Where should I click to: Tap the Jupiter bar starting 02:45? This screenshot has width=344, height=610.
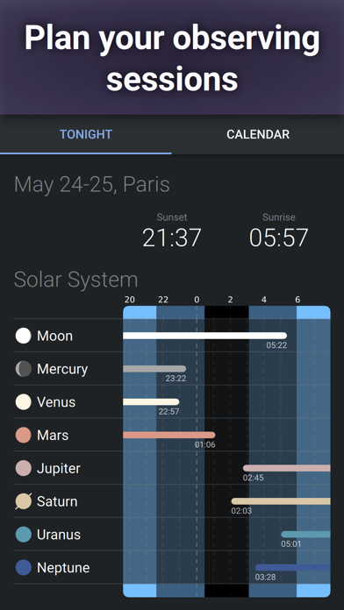pyautogui.click(x=287, y=468)
